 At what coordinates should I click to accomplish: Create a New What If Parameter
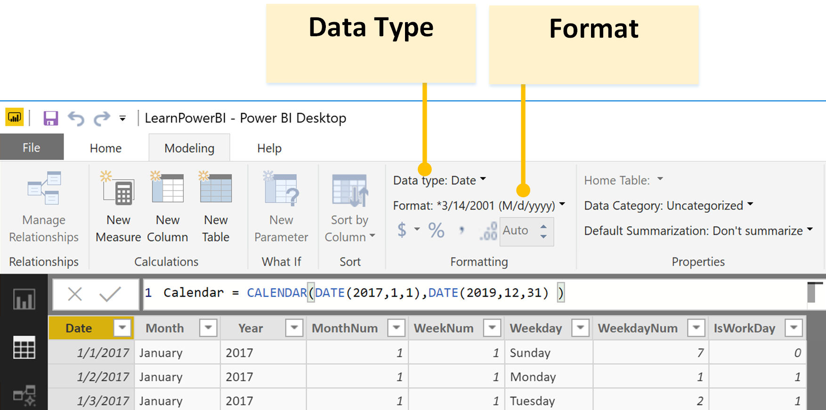pyautogui.click(x=281, y=208)
